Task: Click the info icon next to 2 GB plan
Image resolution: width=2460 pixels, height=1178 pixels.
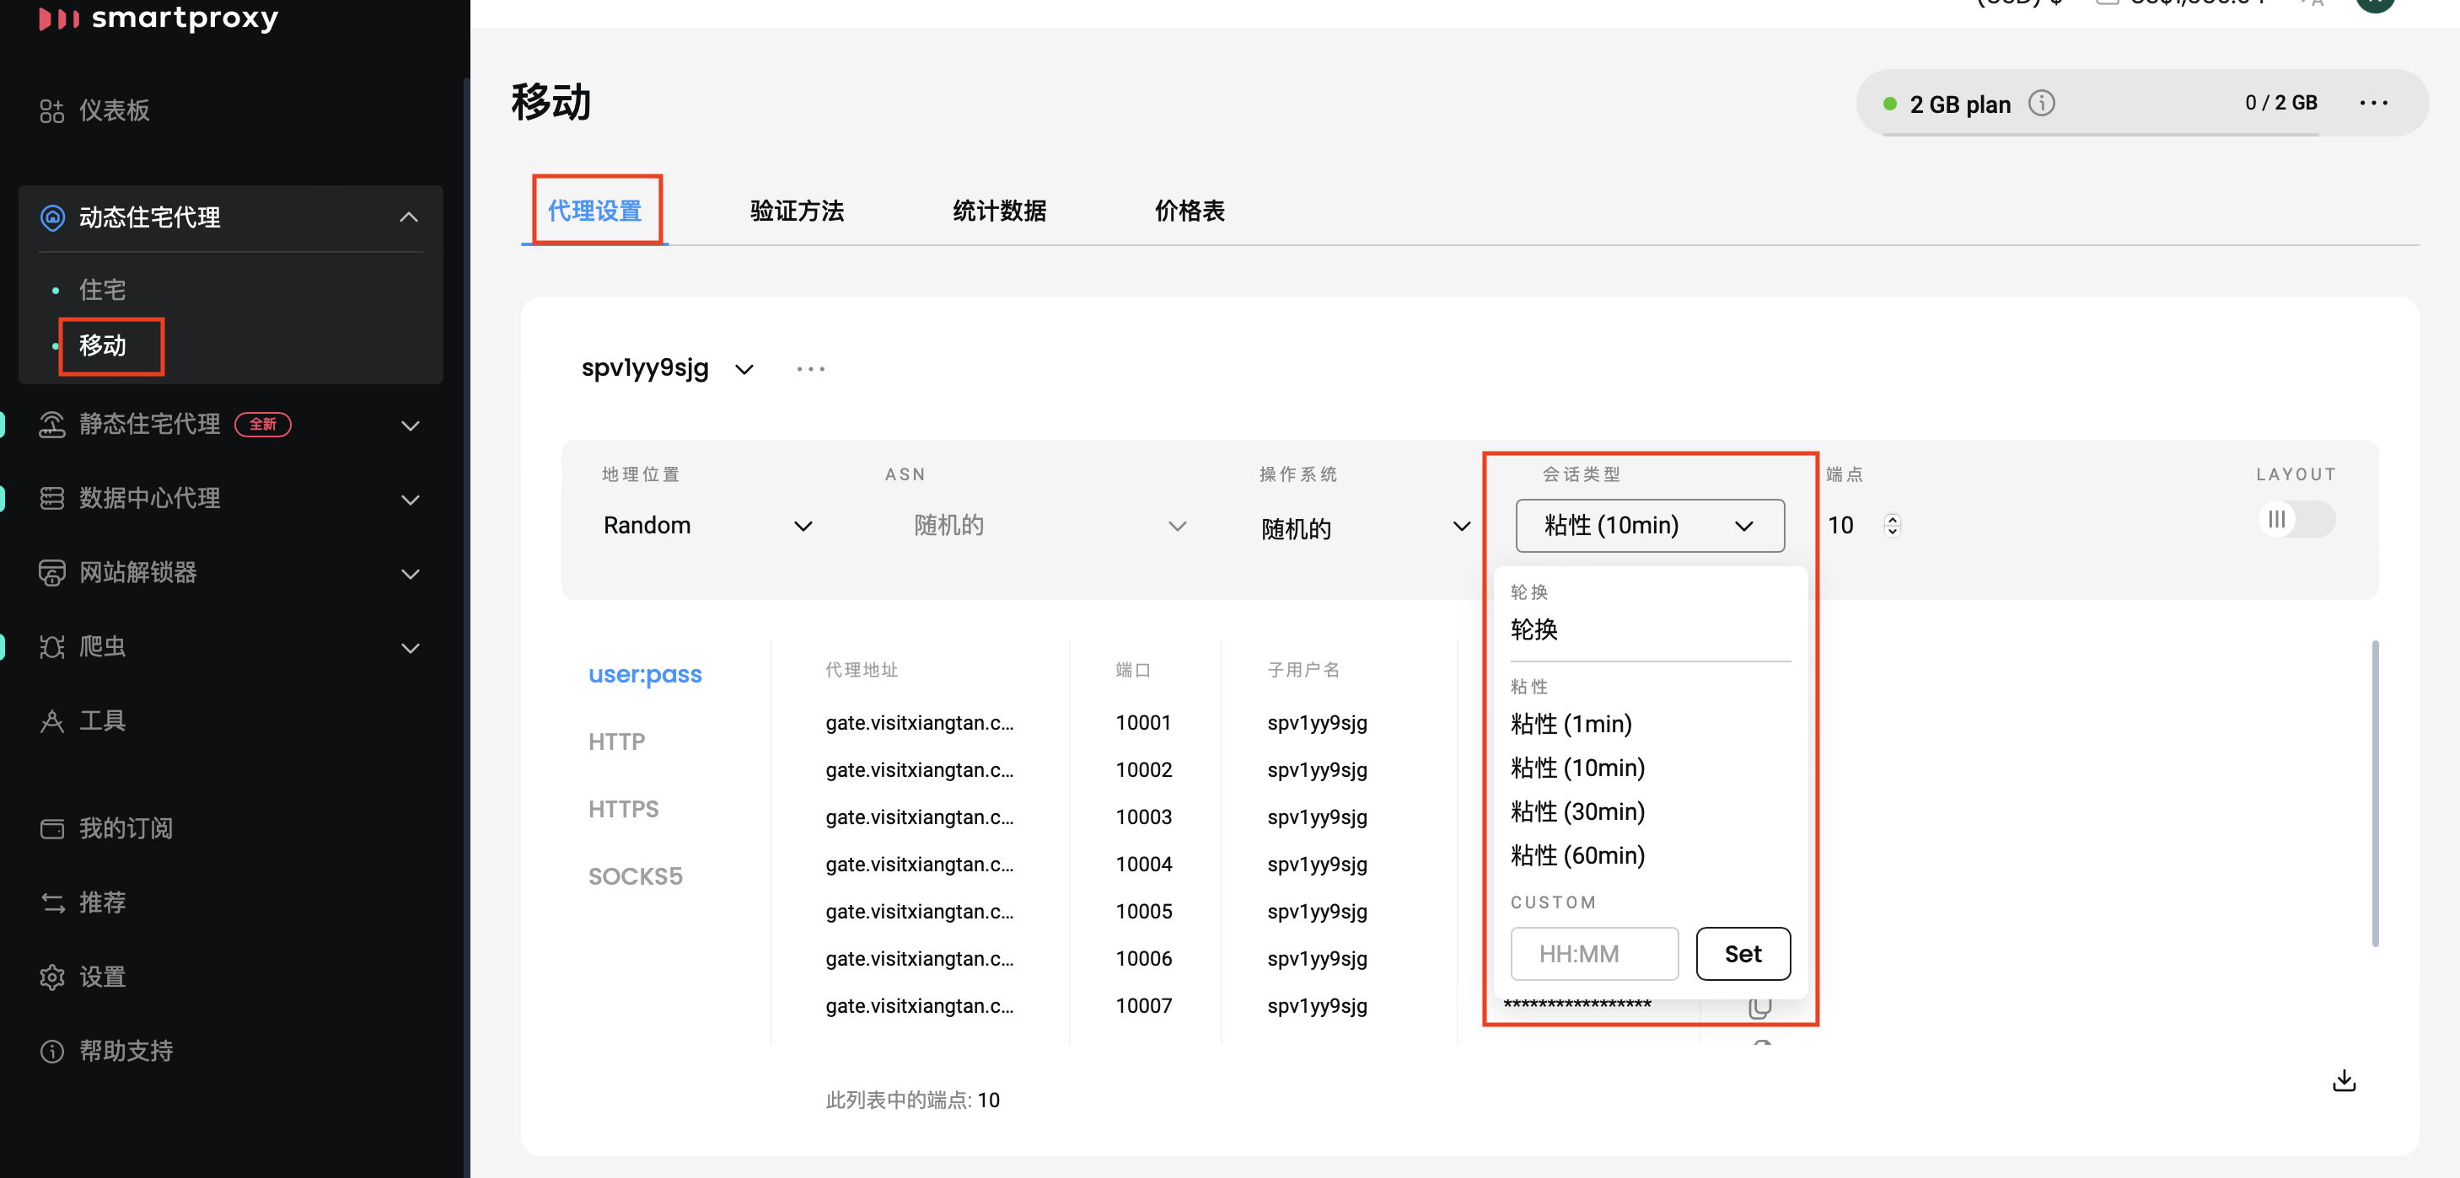Action: click(2042, 103)
